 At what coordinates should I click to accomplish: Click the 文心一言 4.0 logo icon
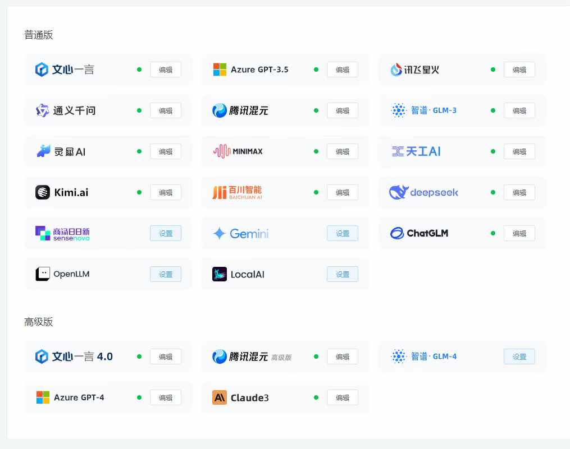pos(42,357)
